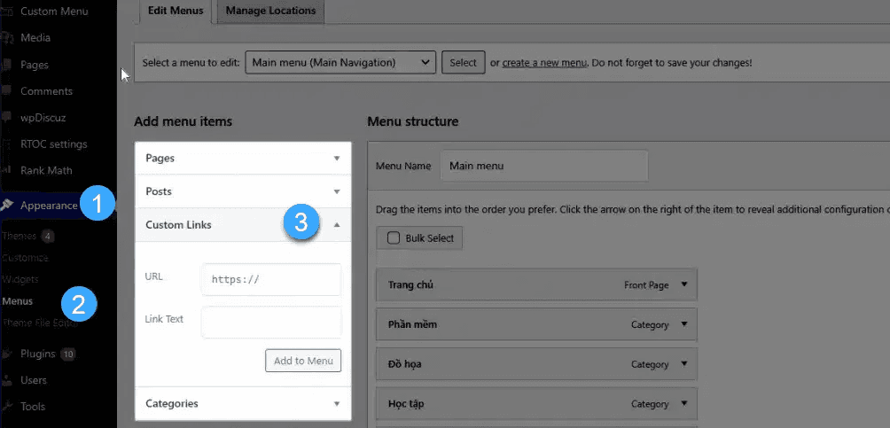The height and width of the screenshot is (428, 890).
Task: Open RTOC settings in the sidebar
Action: click(x=54, y=144)
